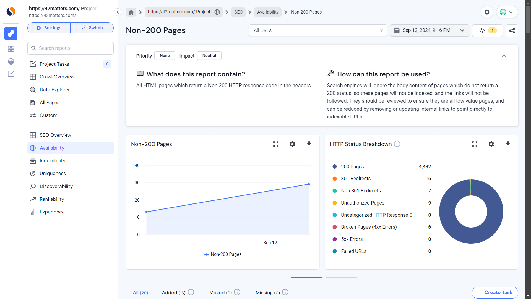Toggle the project settings panel
Image resolution: width=531 pixels, height=299 pixels.
point(49,28)
